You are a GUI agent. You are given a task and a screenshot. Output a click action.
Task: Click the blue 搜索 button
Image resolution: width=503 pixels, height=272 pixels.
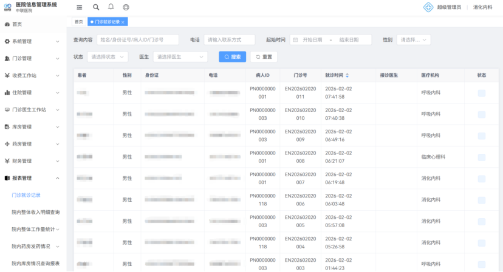coord(232,56)
